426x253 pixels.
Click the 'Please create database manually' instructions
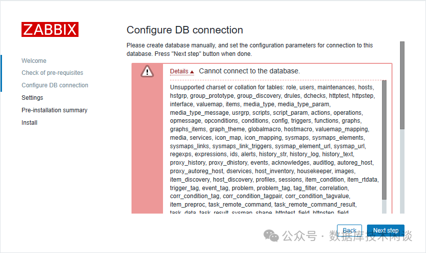click(x=249, y=49)
